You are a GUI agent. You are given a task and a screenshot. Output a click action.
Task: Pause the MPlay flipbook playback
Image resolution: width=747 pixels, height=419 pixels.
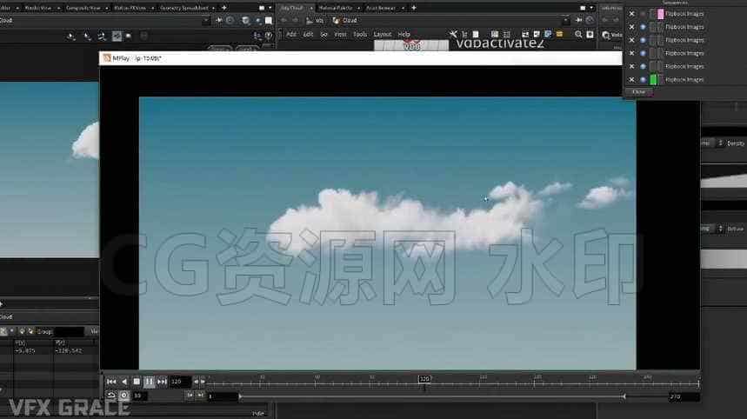pyautogui.click(x=149, y=382)
